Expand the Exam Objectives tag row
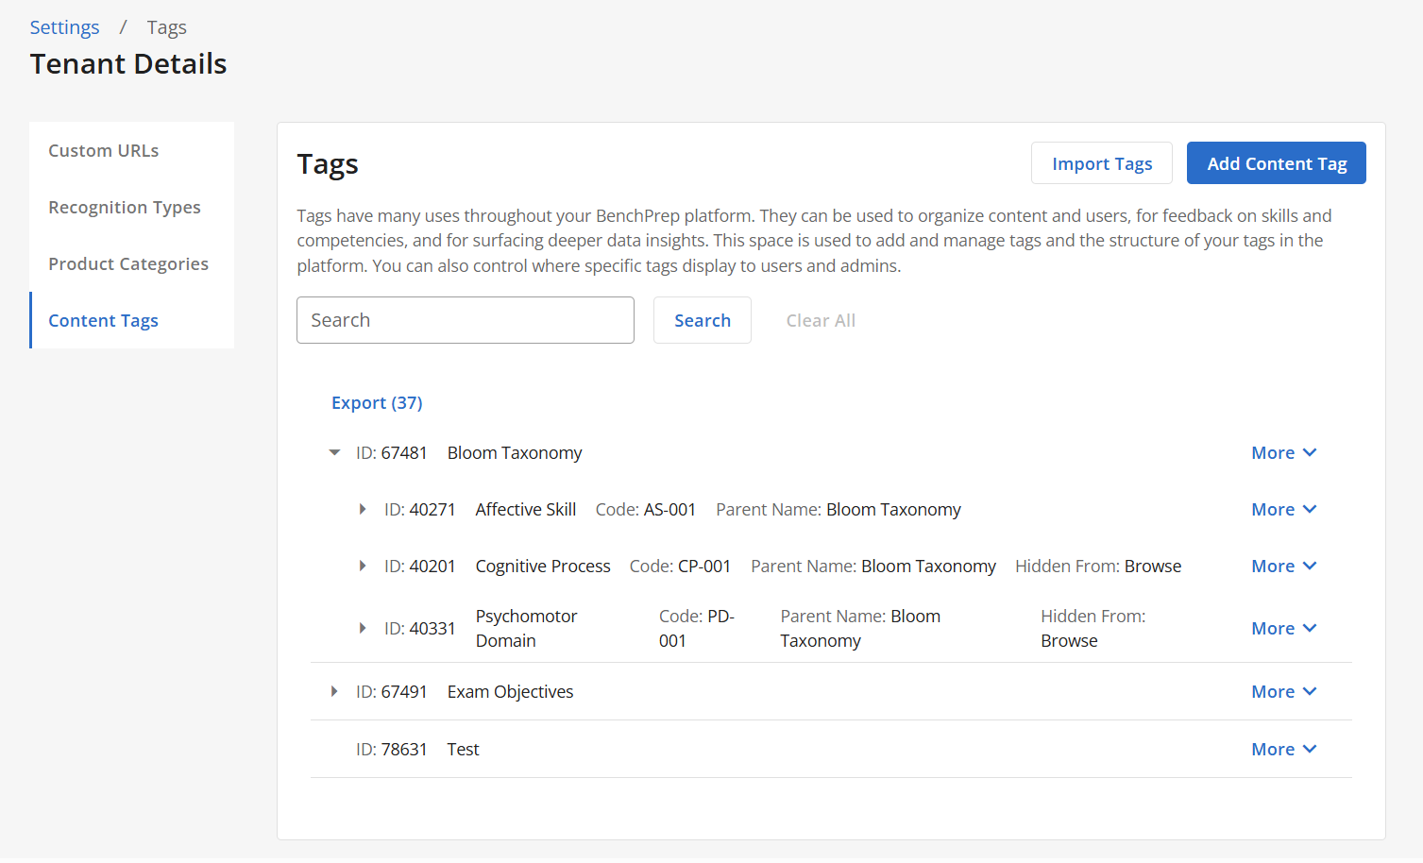This screenshot has height=863, width=1423. [334, 692]
